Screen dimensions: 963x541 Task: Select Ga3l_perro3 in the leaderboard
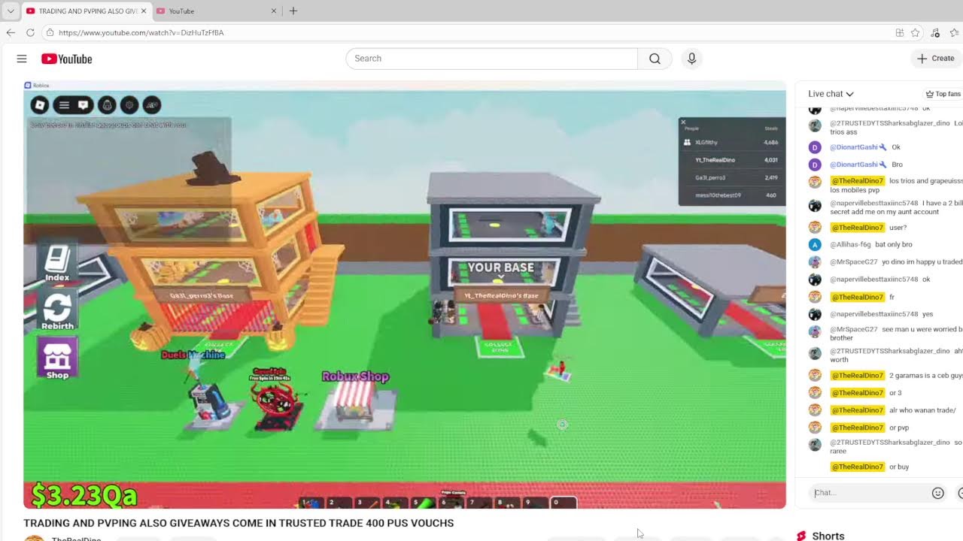732,178
